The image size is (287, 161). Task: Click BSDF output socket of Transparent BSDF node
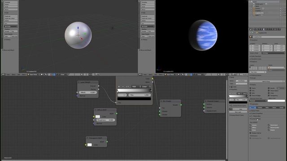tap(107, 142)
